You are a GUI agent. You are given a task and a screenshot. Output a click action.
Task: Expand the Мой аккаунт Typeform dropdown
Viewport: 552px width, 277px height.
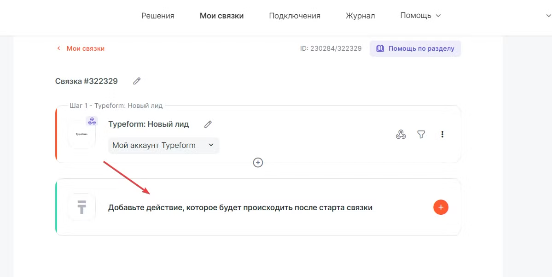tap(163, 145)
